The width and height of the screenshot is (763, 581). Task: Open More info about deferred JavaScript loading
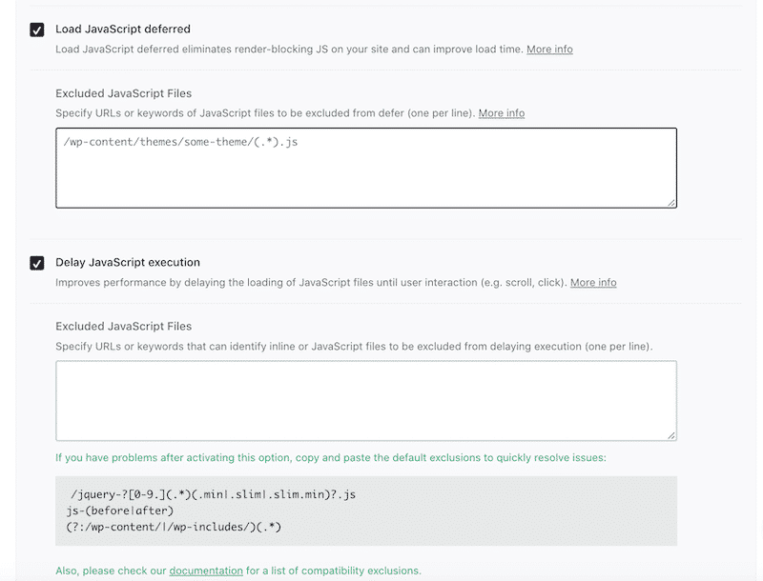point(549,50)
